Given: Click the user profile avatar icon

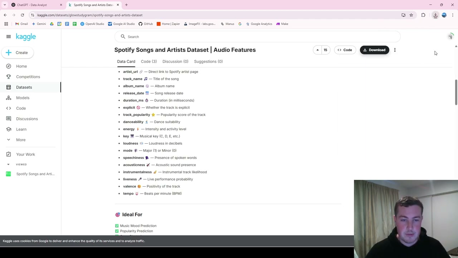Looking at the screenshot, I should tap(450, 37).
